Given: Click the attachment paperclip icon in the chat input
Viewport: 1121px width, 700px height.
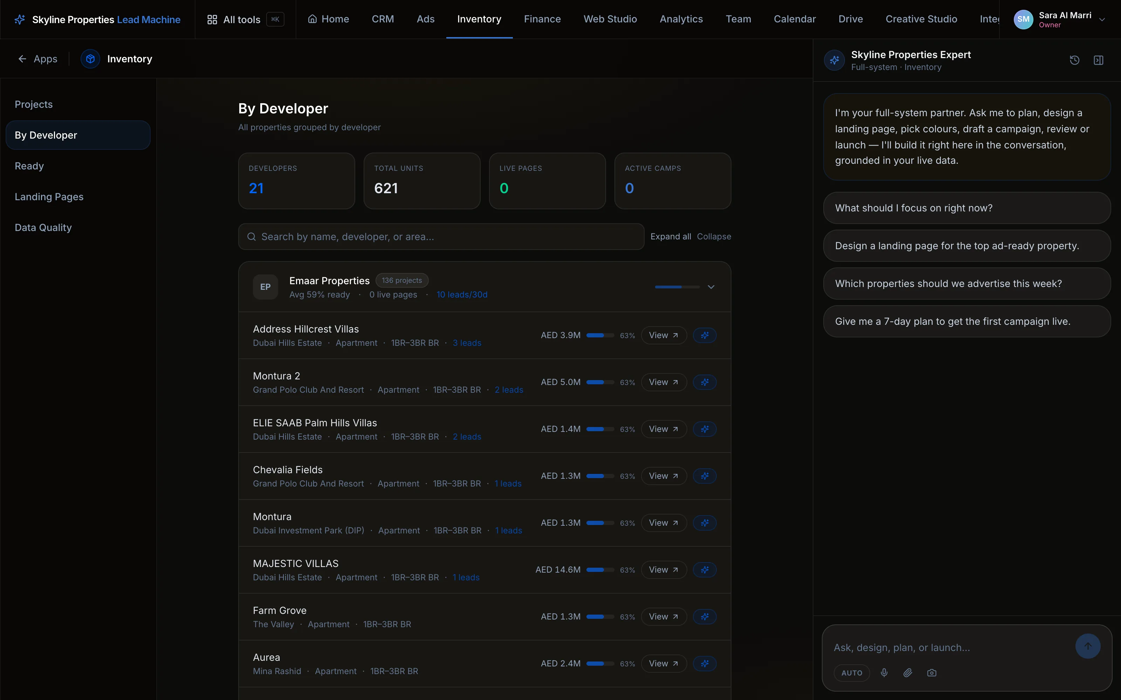Looking at the screenshot, I should coord(908,673).
